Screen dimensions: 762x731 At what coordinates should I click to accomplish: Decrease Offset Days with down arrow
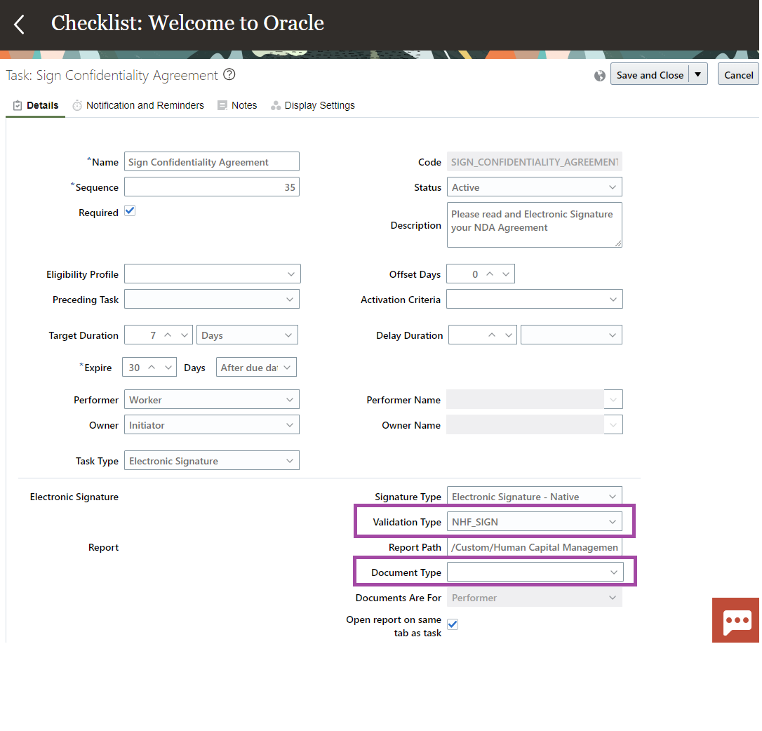tap(506, 274)
